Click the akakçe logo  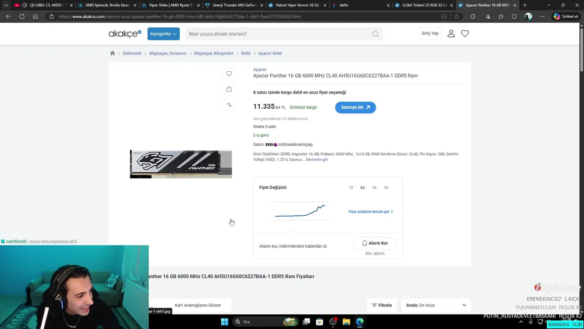pyautogui.click(x=125, y=34)
